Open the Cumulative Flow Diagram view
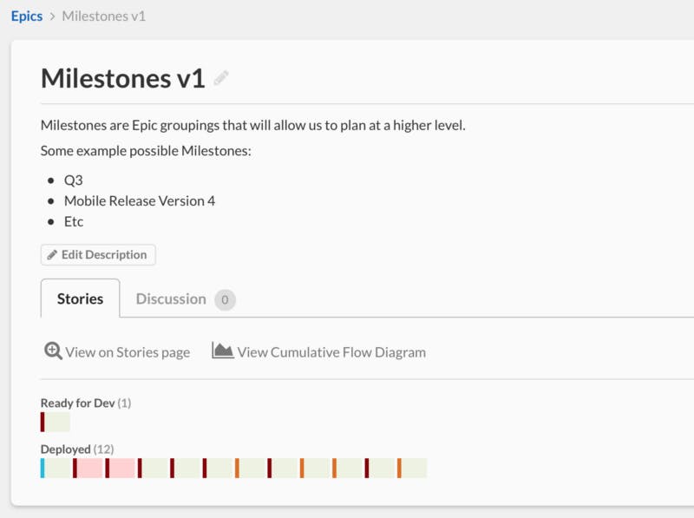This screenshot has width=694, height=518. (329, 351)
